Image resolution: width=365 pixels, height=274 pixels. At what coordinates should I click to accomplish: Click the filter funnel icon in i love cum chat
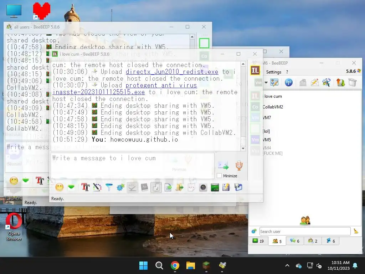click(109, 187)
